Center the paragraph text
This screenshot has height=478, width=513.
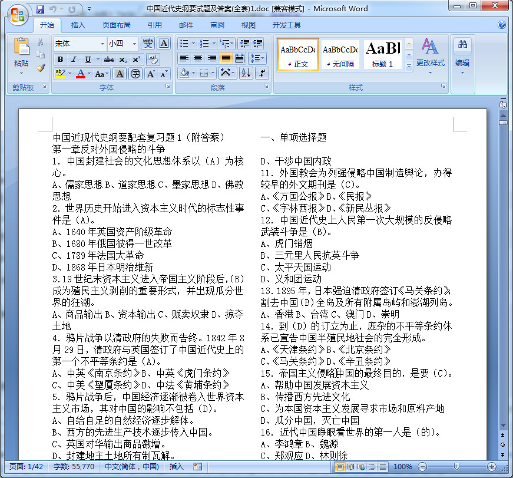(198, 58)
